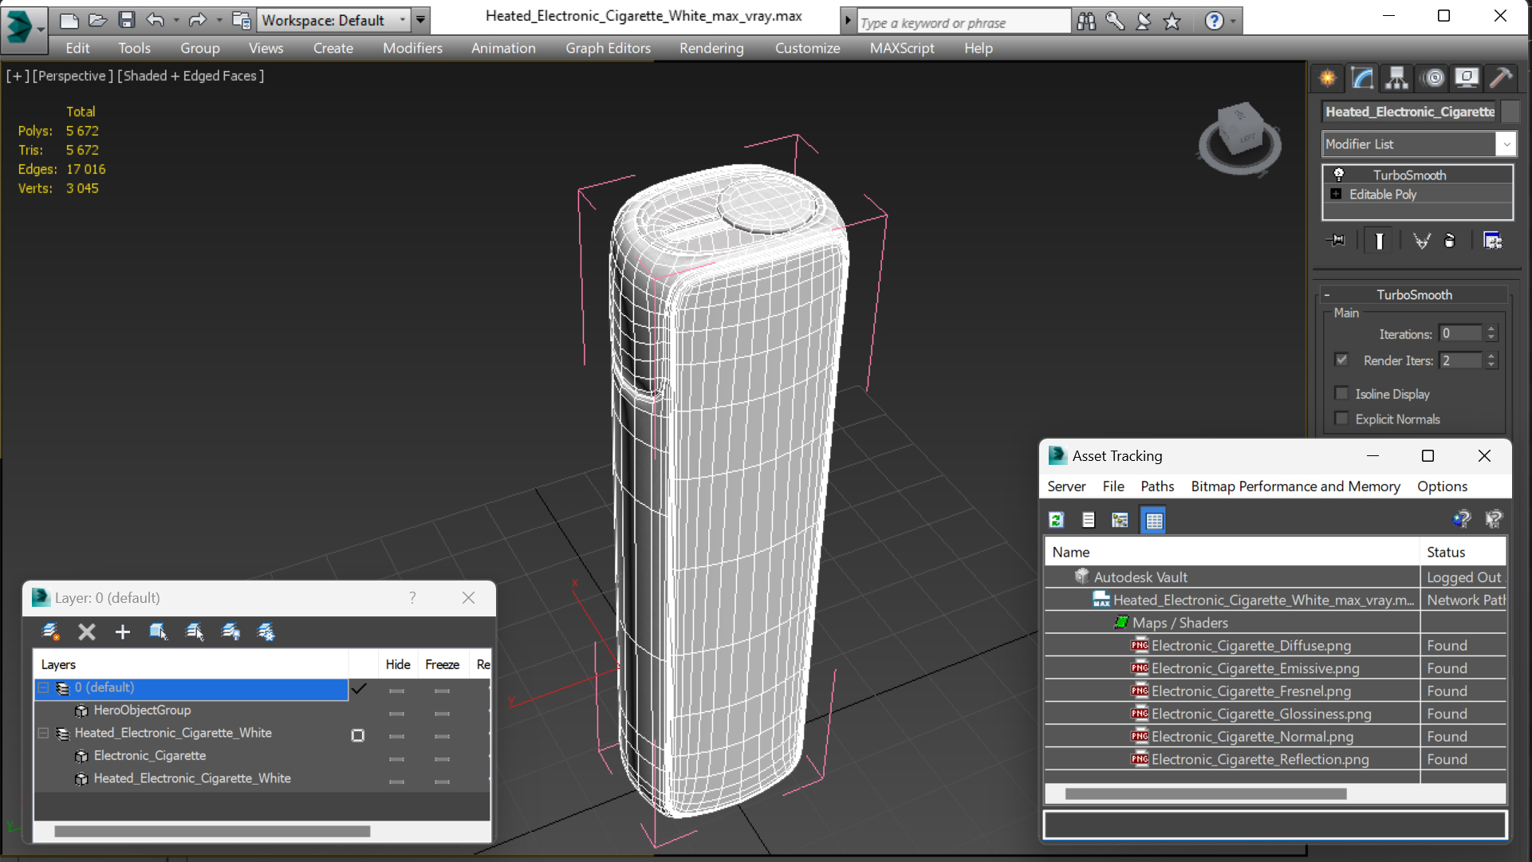
Task: Click Hide/Unhide All Layers icon
Action: tap(230, 632)
